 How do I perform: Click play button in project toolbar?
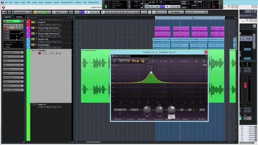point(92,12)
